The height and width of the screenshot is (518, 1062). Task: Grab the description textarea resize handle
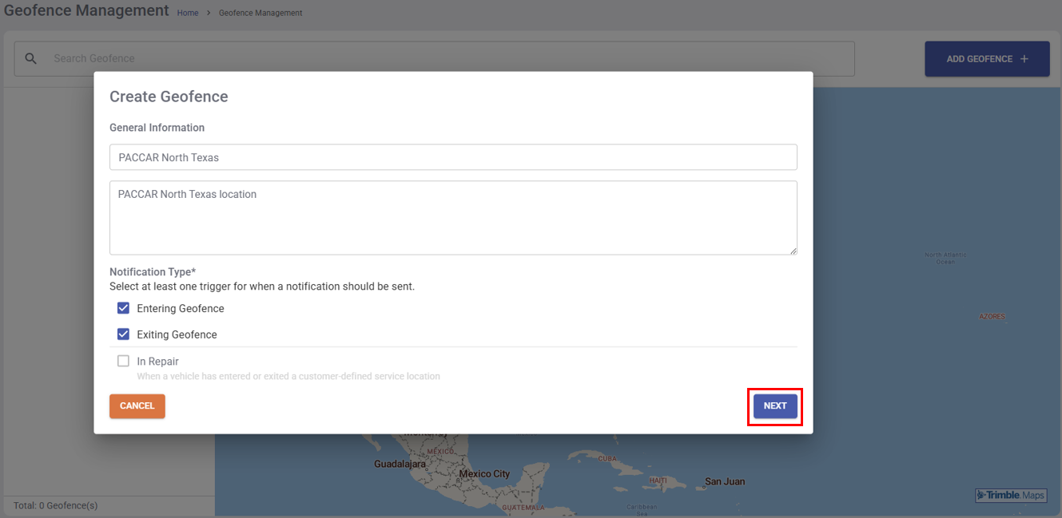[793, 251]
